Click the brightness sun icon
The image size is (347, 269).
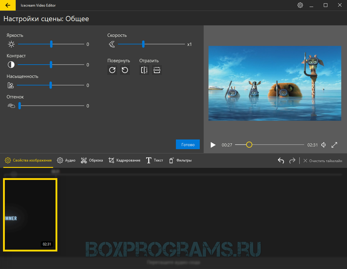click(x=11, y=44)
